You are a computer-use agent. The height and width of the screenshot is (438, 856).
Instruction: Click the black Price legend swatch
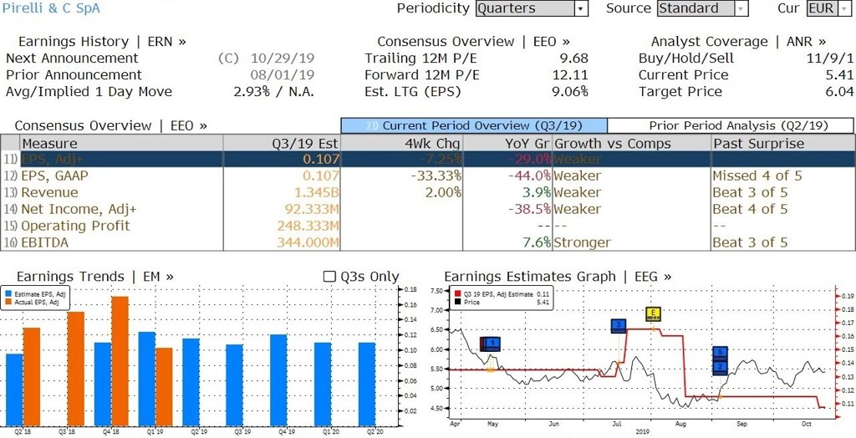457,302
